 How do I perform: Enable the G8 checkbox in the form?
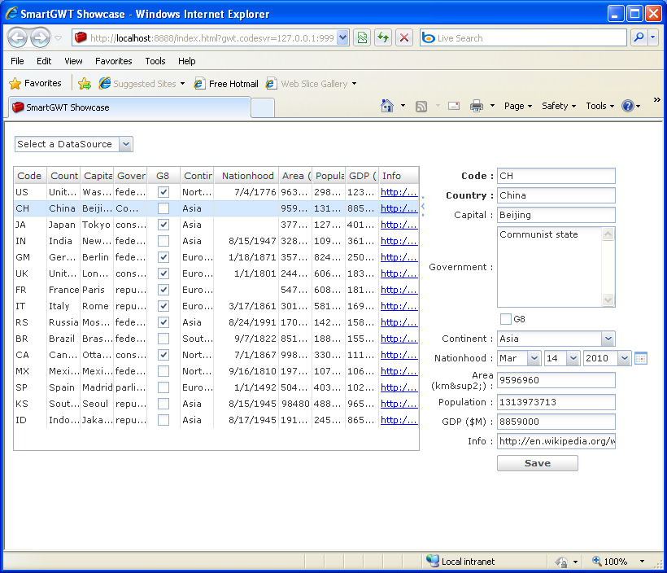tap(506, 319)
